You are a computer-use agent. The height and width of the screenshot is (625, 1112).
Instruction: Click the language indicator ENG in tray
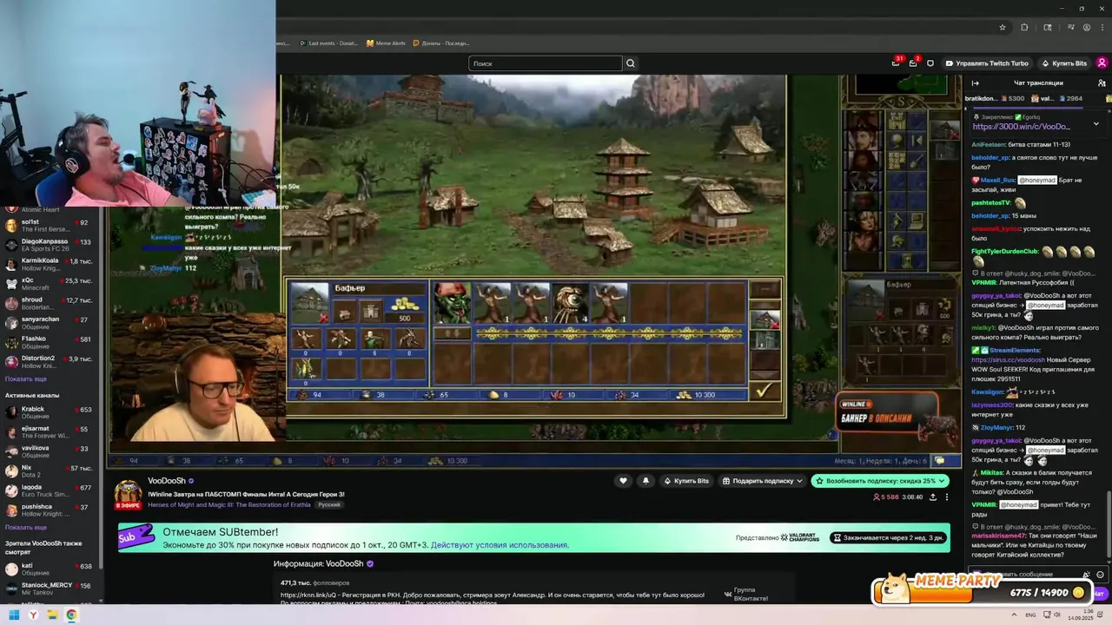pyautogui.click(x=1030, y=615)
